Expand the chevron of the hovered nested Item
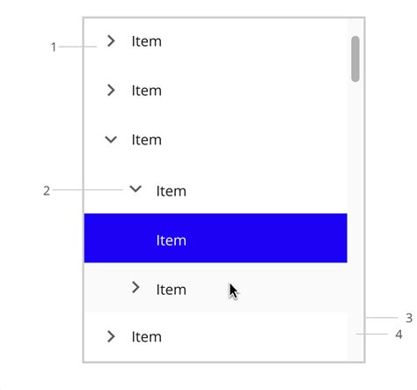 pyautogui.click(x=135, y=287)
